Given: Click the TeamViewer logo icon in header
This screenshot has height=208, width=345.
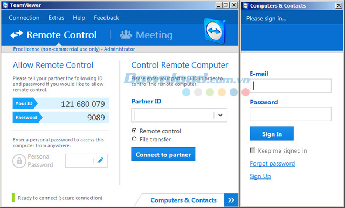Looking at the screenshot, I should 215,31.
